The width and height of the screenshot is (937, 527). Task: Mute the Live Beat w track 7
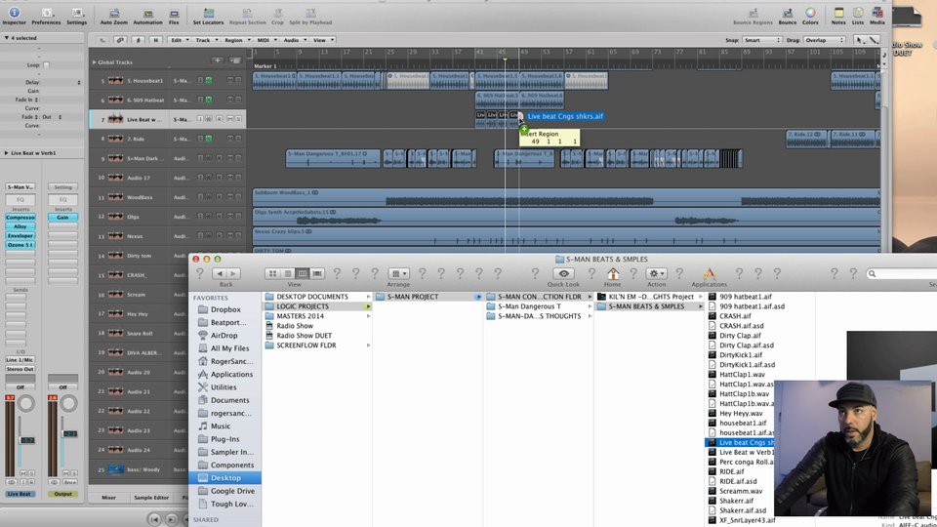[229, 119]
